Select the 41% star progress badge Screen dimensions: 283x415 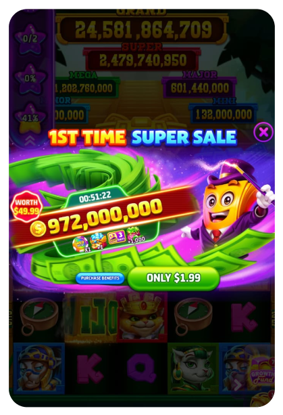30,118
